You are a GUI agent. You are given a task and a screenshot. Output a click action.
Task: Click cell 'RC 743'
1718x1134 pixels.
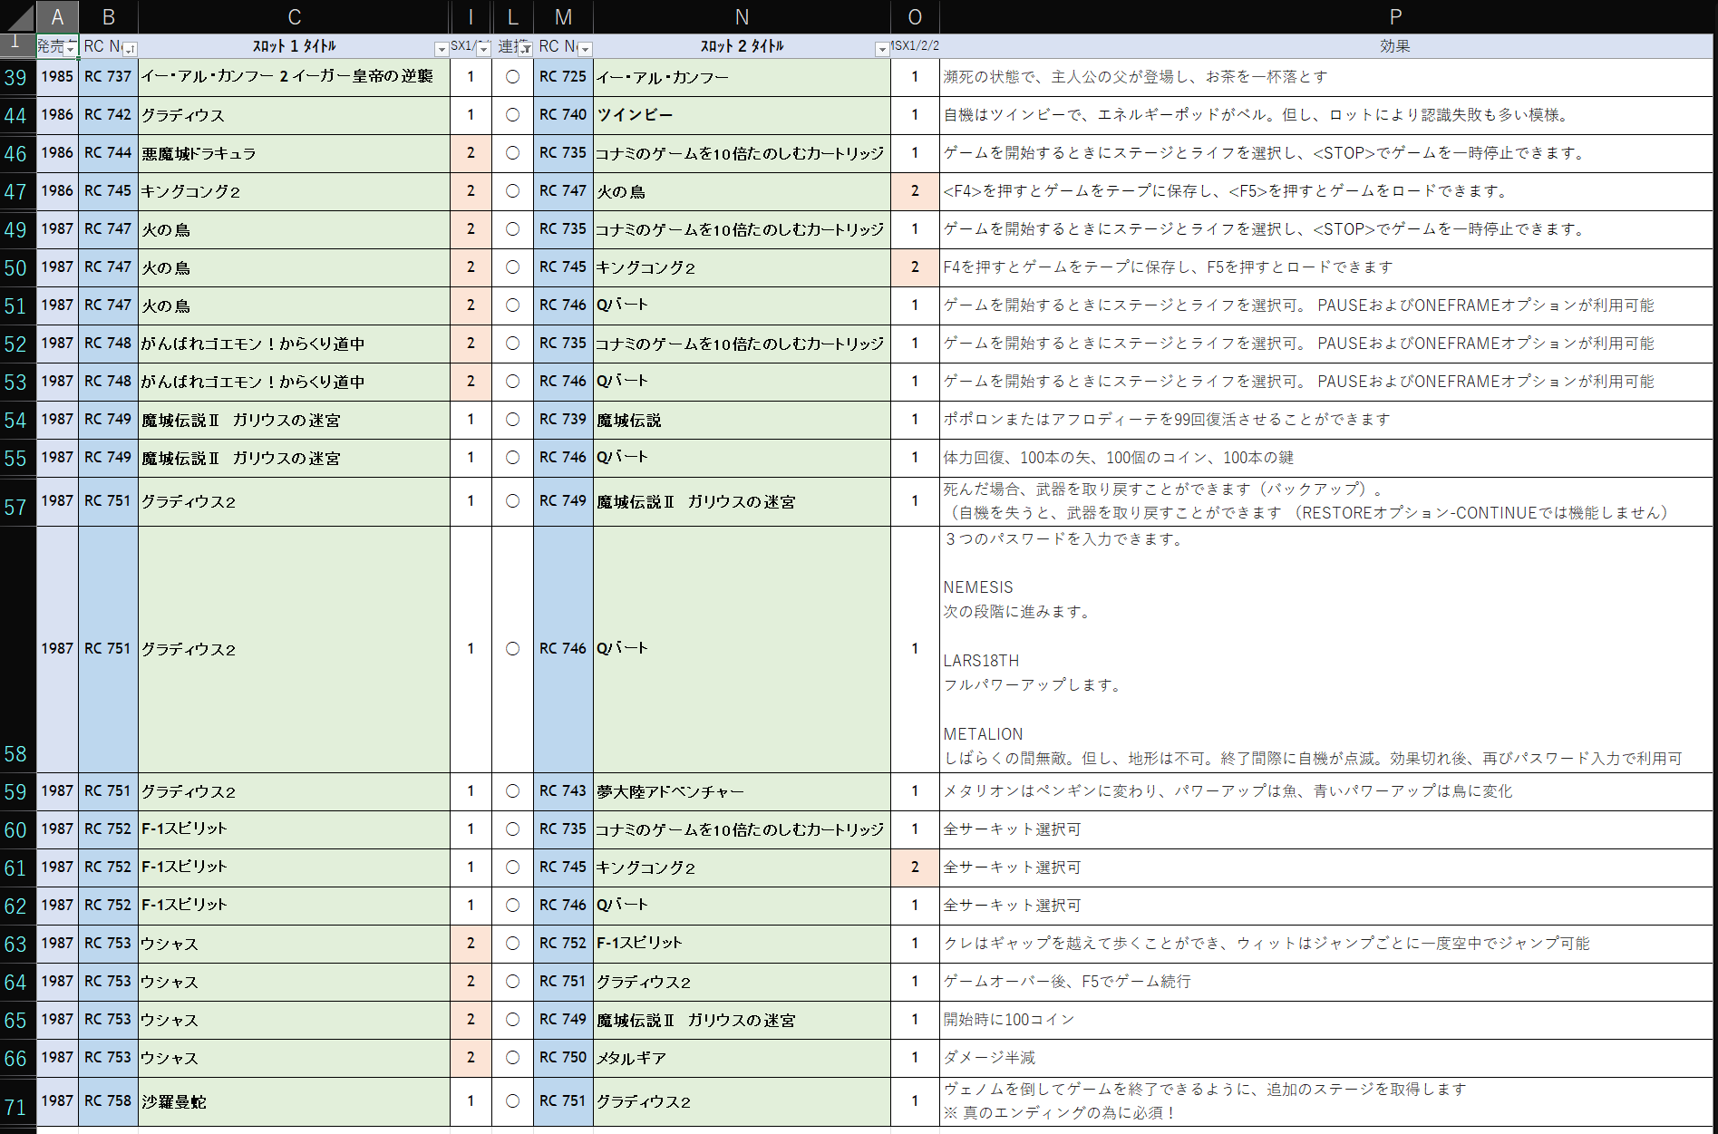pyautogui.click(x=563, y=791)
